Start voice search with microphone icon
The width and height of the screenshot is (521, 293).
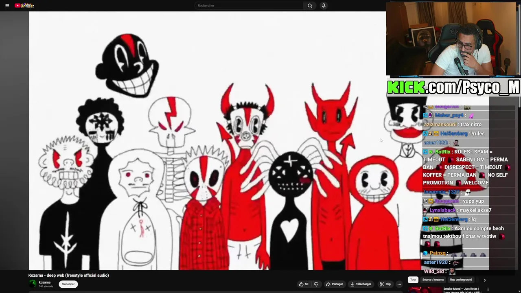coord(324,6)
